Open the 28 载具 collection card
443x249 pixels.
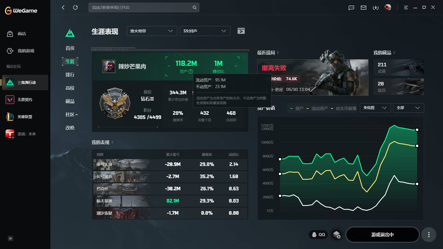tap(399, 87)
